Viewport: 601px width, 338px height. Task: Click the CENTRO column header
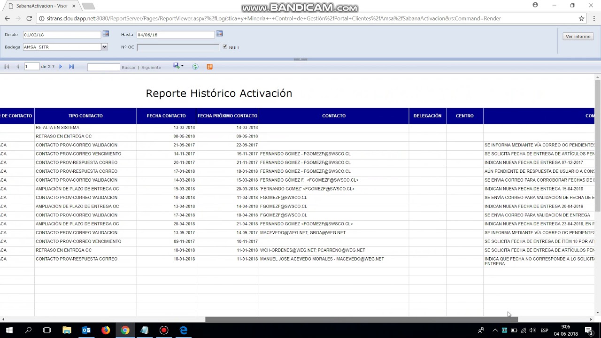(x=465, y=116)
